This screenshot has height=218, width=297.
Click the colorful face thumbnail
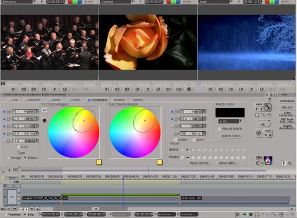pyautogui.click(x=268, y=161)
